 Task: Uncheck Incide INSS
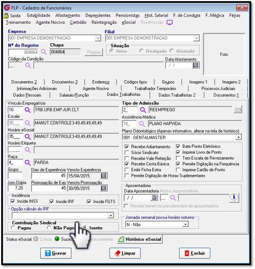tap(13, 201)
